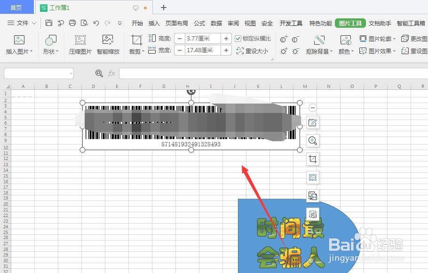Viewport: 428px width, 273px height.
Task: Click the magnifier zoom icon beside picture
Action: click(313, 141)
